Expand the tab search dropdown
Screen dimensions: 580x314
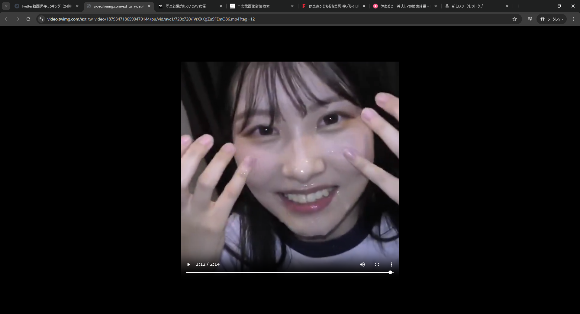[6, 6]
